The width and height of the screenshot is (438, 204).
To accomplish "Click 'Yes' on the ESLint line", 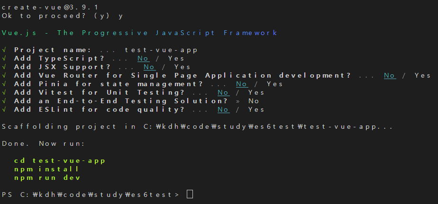I will click(256, 110).
